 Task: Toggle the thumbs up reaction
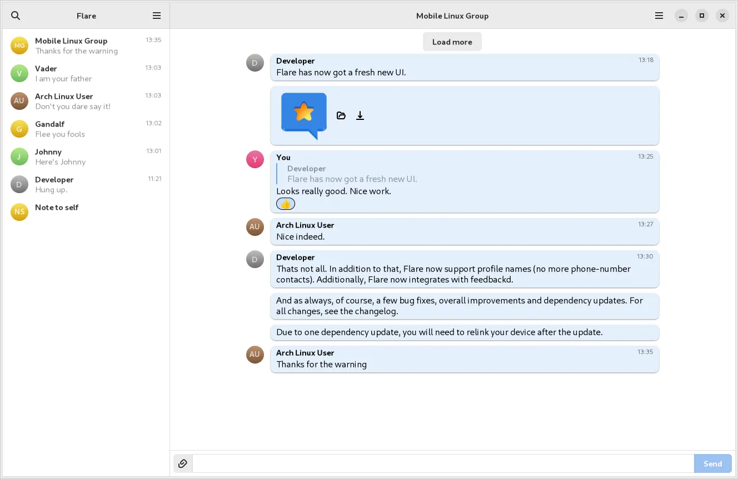point(286,204)
